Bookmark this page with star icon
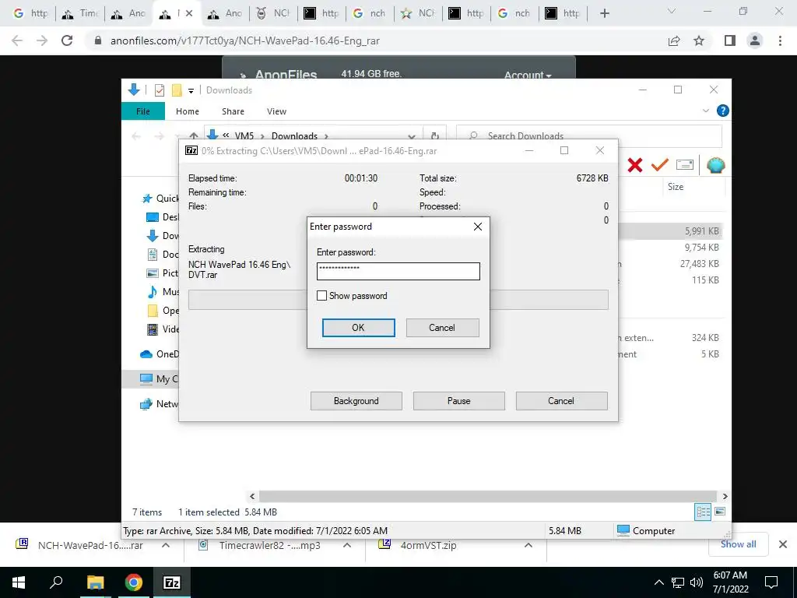797x598 pixels. (699, 40)
